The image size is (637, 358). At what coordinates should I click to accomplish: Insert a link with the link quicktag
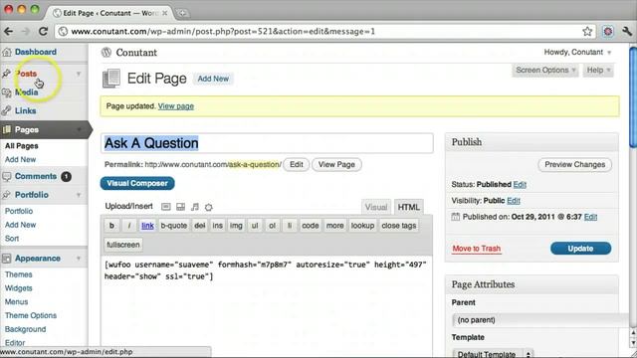click(147, 226)
